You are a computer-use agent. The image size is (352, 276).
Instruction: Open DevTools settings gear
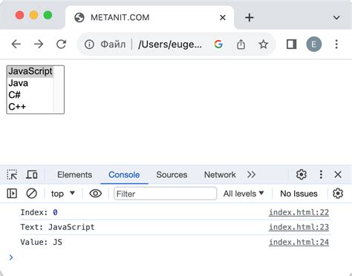pos(302,174)
